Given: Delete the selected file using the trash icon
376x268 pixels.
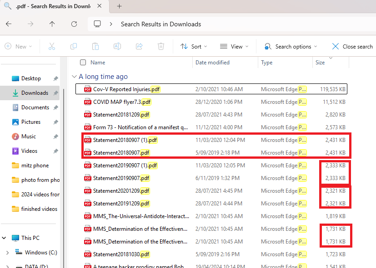Looking at the screenshot, I should 161,46.
